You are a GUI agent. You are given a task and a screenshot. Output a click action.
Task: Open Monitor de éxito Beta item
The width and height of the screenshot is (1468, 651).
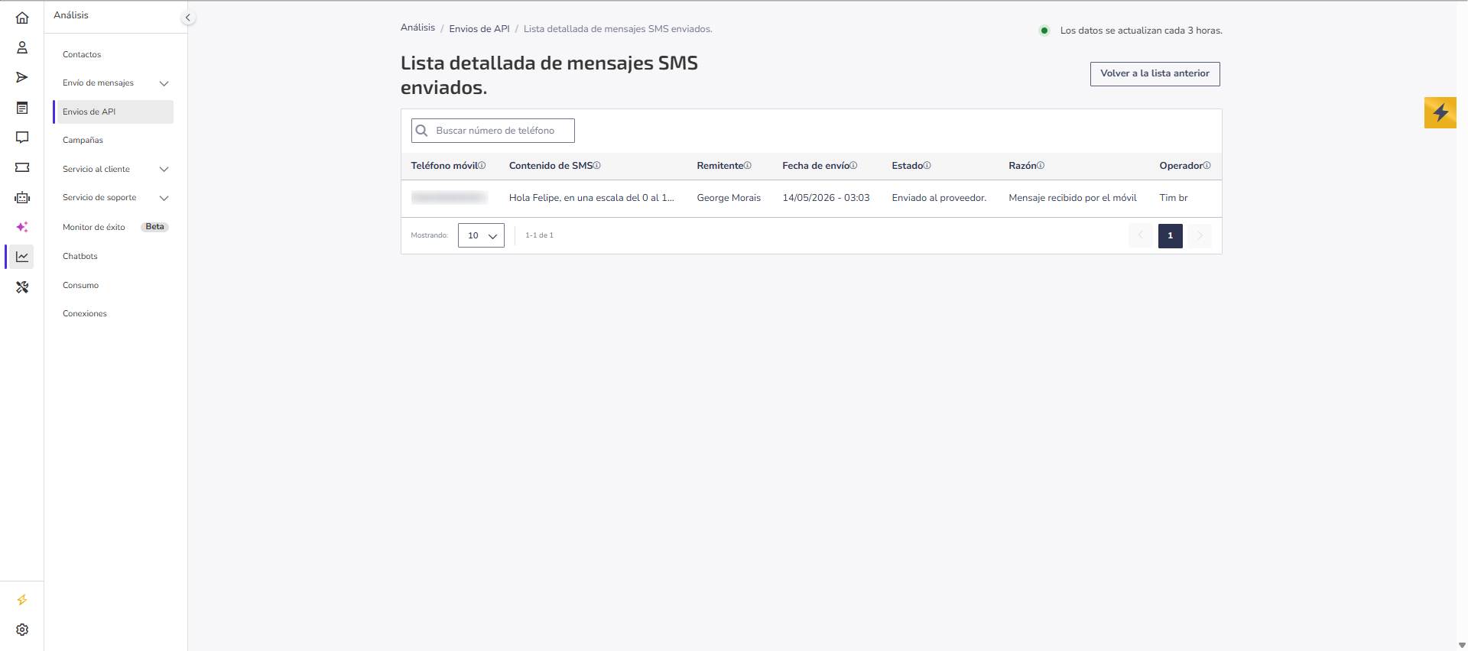[115, 227]
